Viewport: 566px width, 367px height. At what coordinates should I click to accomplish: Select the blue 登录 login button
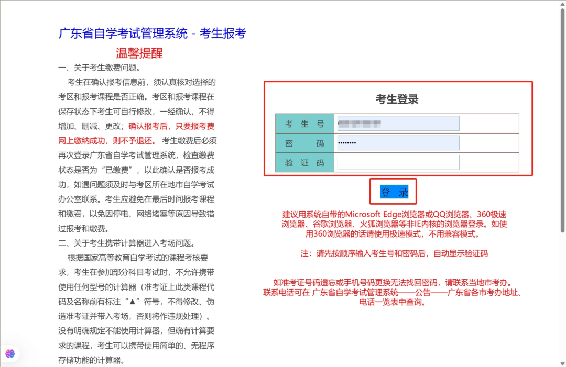point(394,192)
